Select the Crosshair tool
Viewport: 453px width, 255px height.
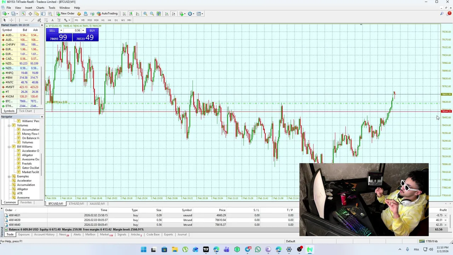[11, 20]
